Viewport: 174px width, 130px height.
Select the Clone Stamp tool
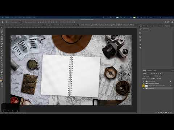point(2,48)
